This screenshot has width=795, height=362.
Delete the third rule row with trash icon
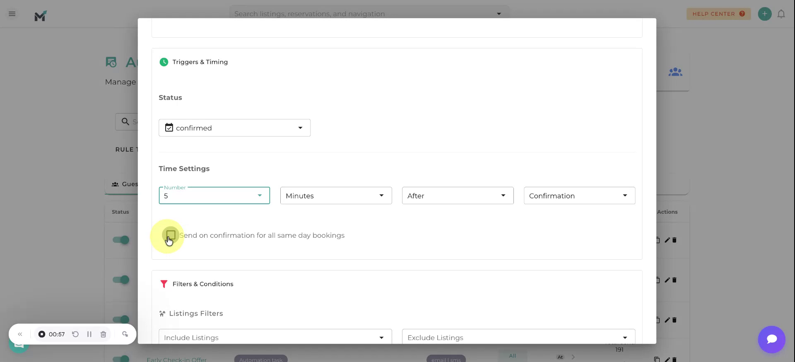(x=674, y=320)
